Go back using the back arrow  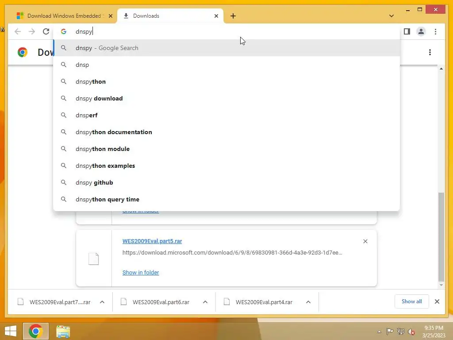(x=18, y=31)
